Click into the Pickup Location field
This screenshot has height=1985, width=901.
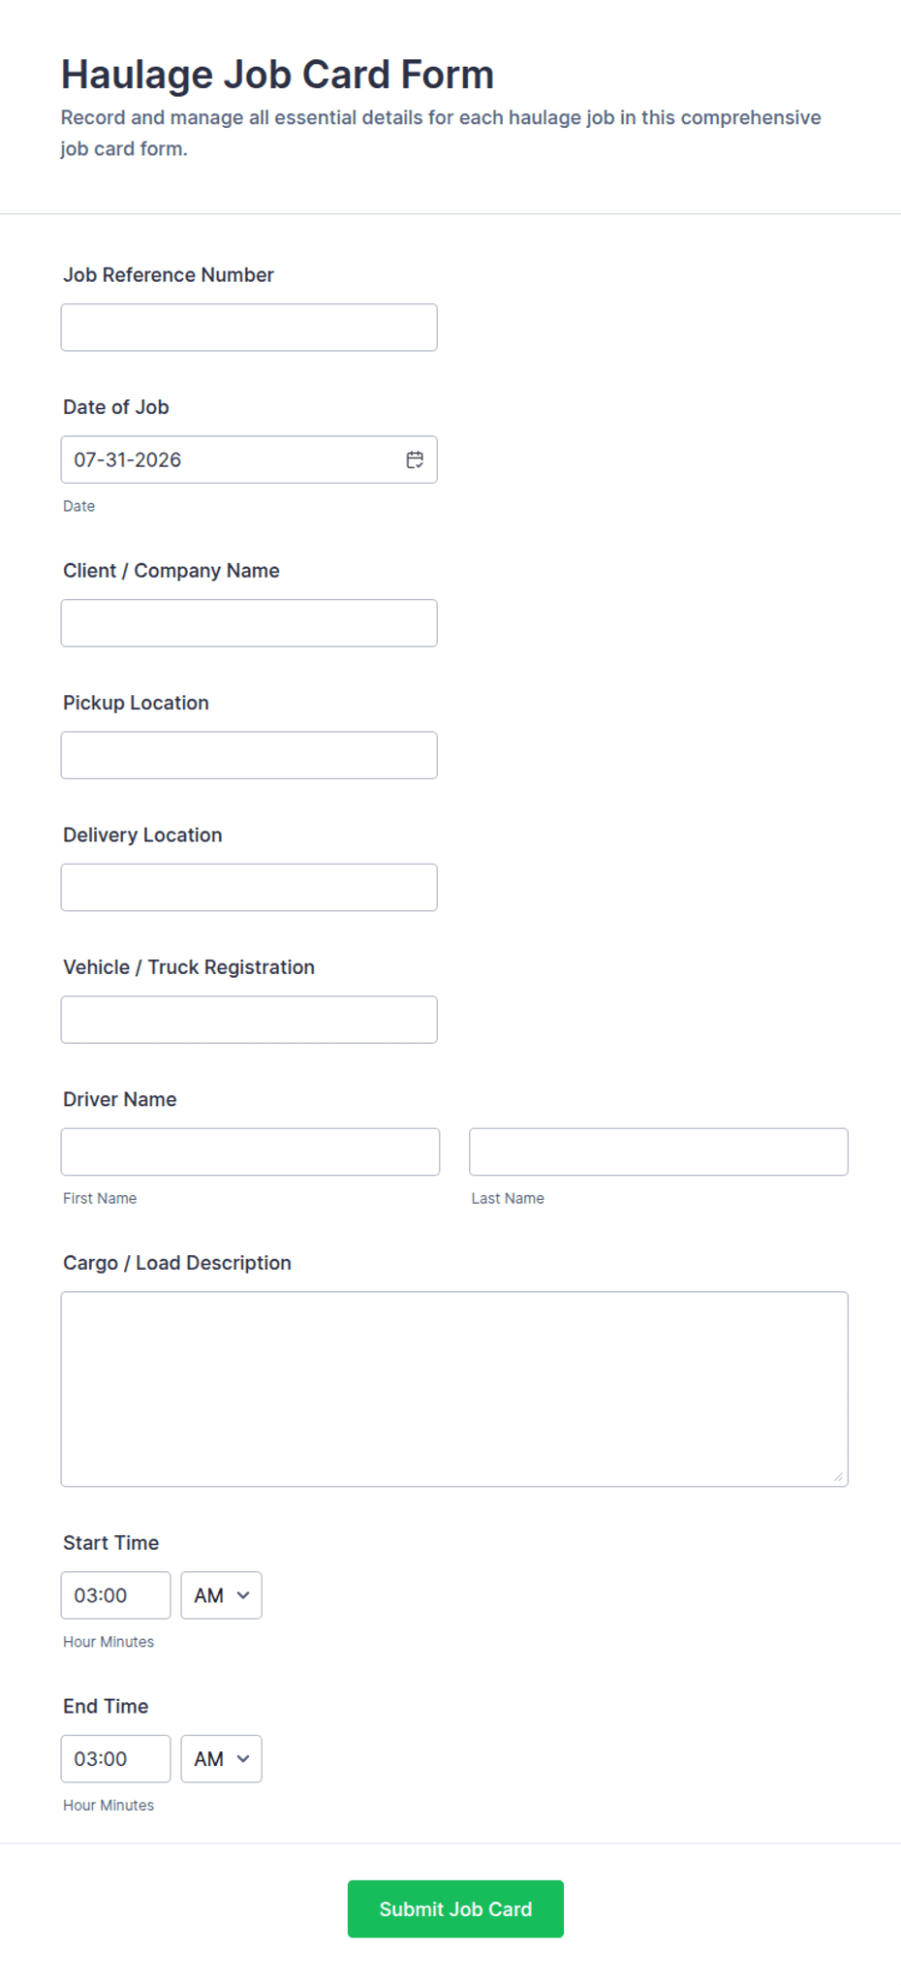[x=249, y=755]
